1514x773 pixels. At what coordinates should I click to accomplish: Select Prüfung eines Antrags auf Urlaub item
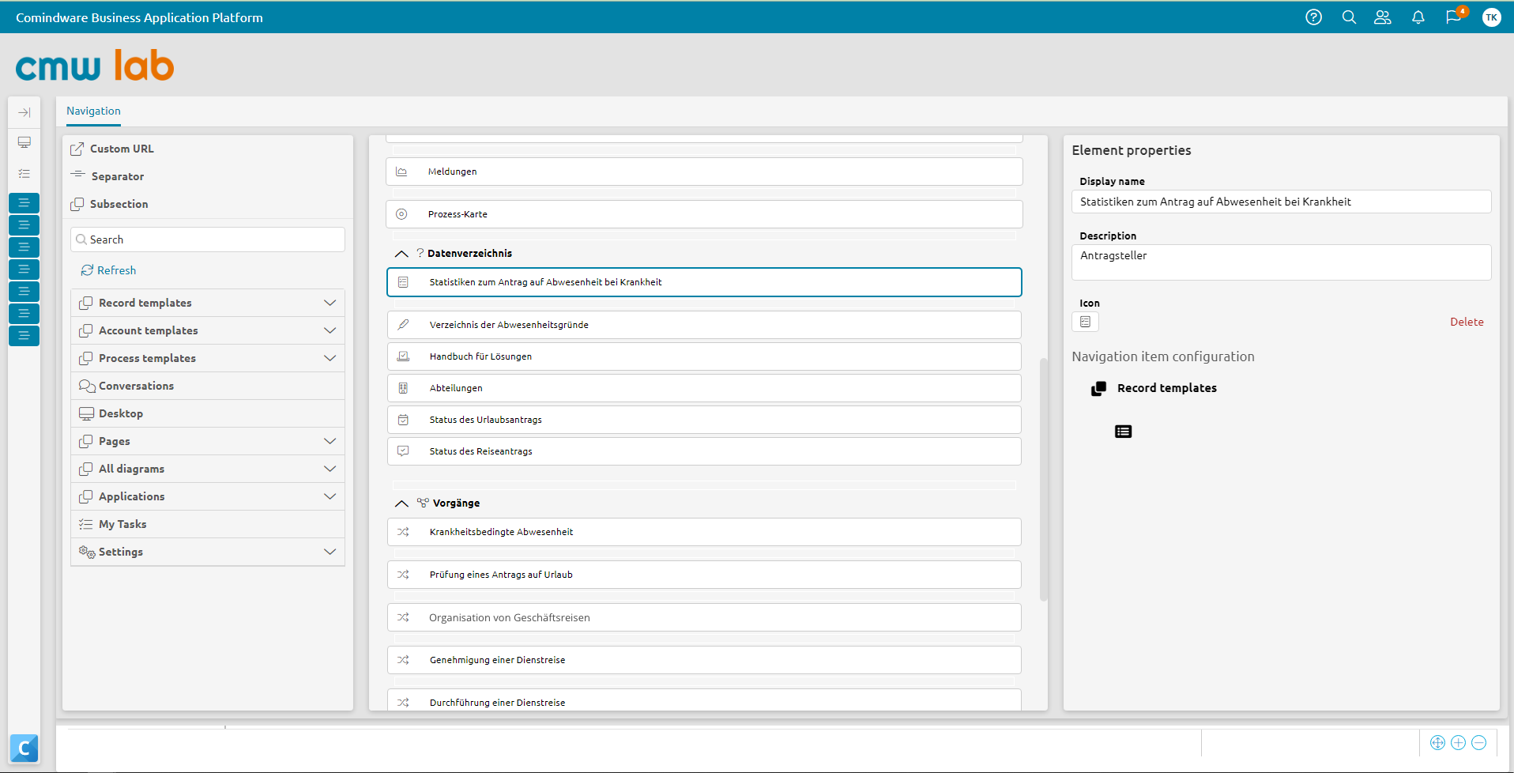(704, 575)
